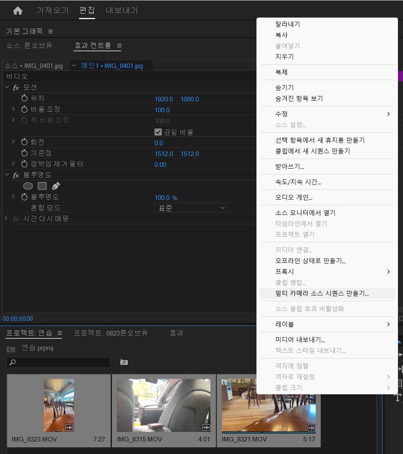Select the IMG_8315.MOV thumbnail
The image size is (403, 454).
163,405
